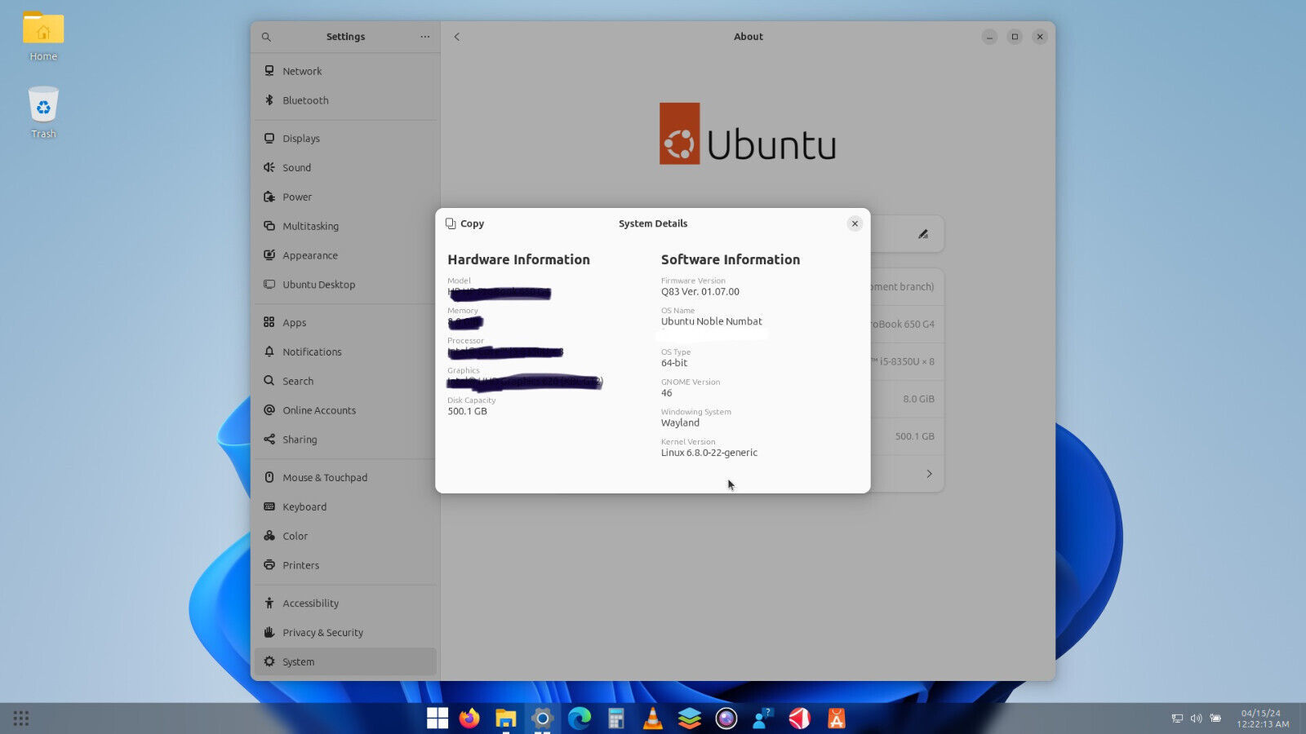
Task: Open Color settings
Action: click(345, 537)
